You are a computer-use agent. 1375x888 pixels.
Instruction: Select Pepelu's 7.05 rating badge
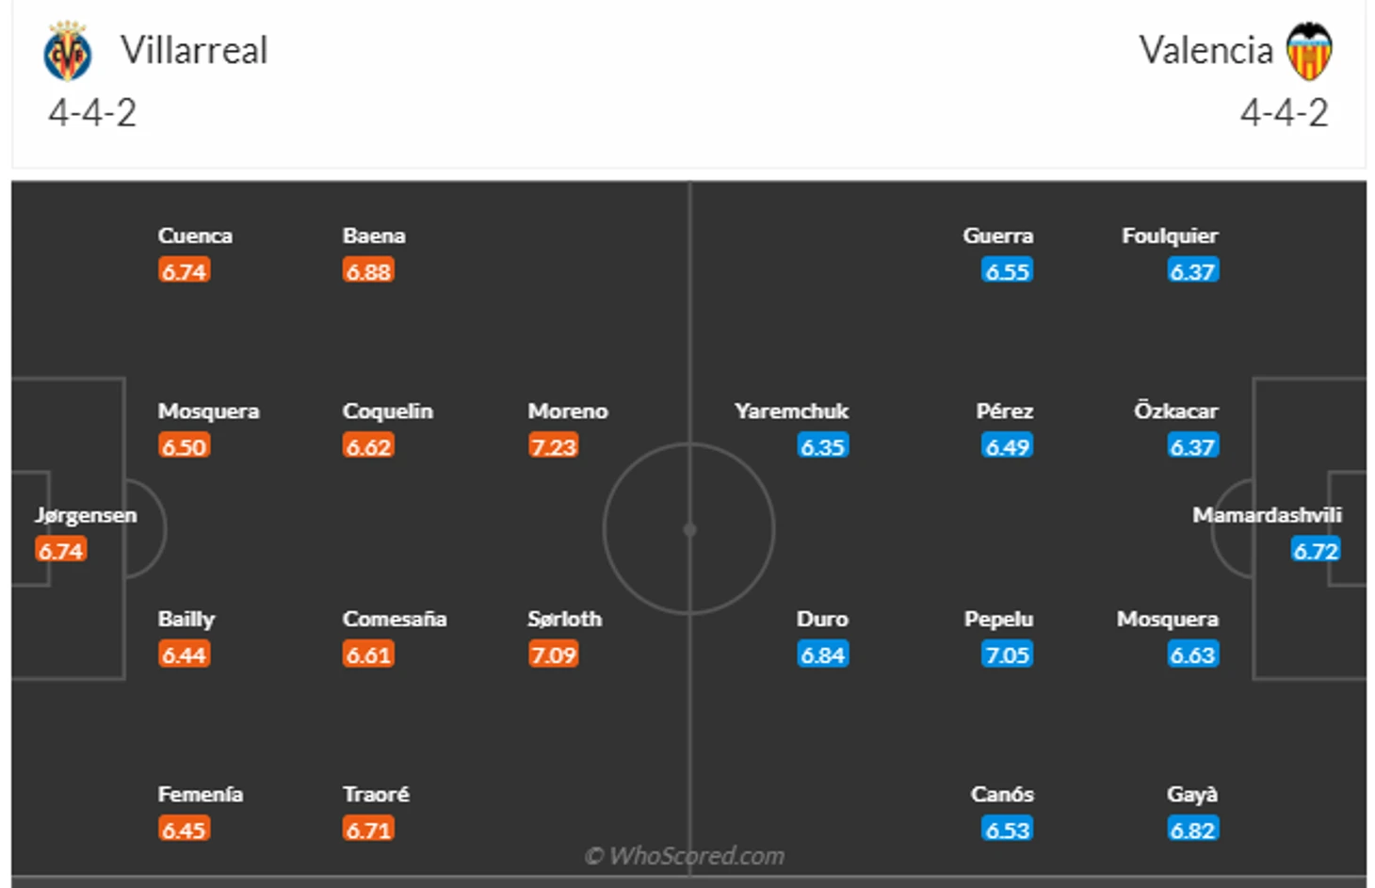pos(1007,654)
